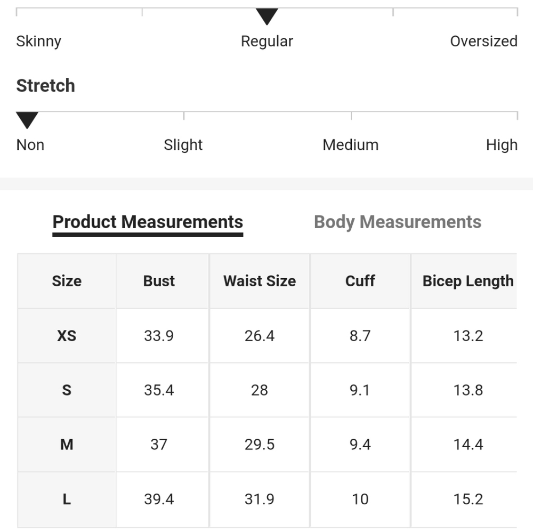
Task: Click the Fit slider triangle marker
Action: tap(267, 17)
